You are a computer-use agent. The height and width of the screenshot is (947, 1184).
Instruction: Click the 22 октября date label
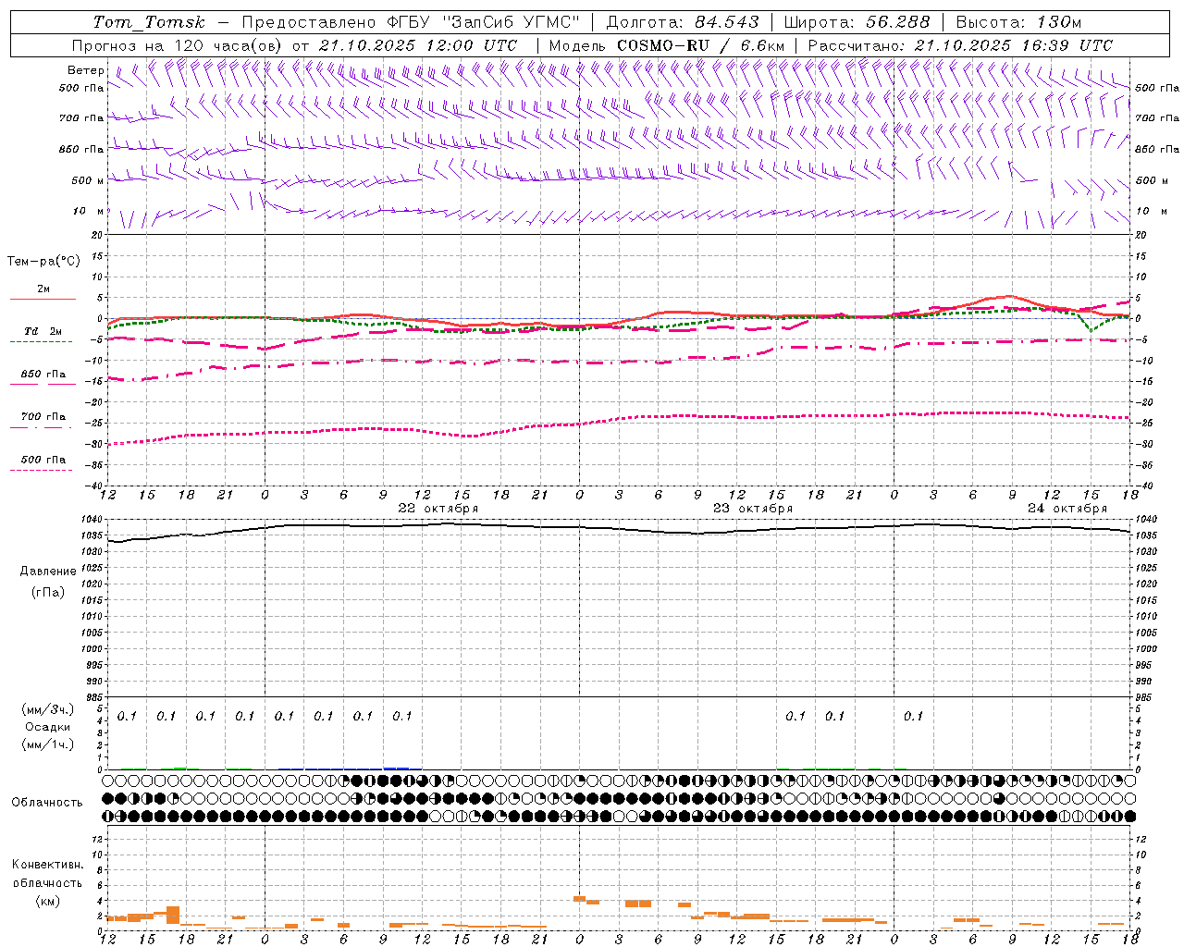click(x=438, y=509)
